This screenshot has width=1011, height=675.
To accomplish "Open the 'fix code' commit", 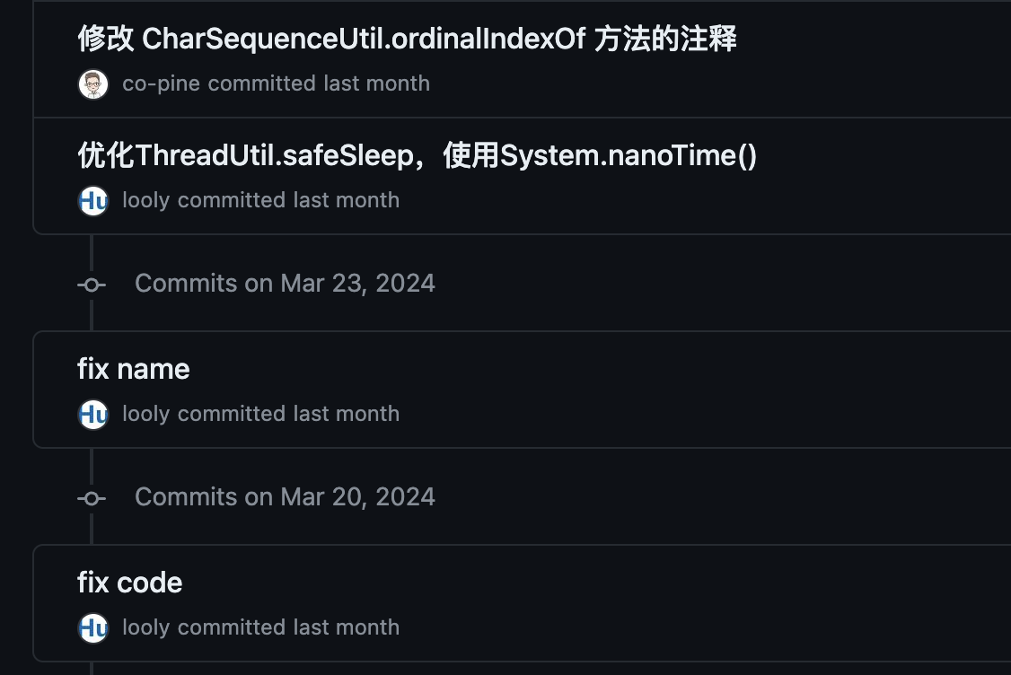I will click(x=130, y=583).
